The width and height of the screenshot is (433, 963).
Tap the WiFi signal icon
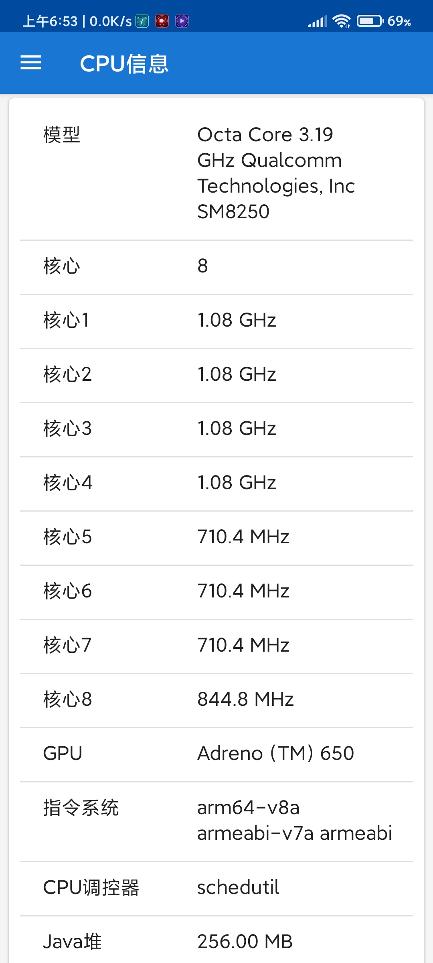(x=342, y=21)
